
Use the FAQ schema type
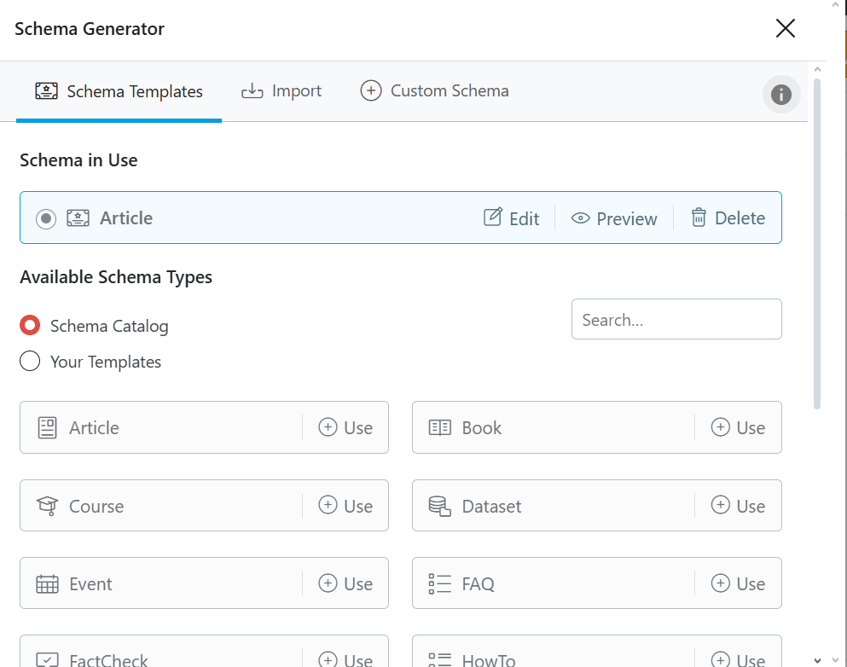pos(738,583)
